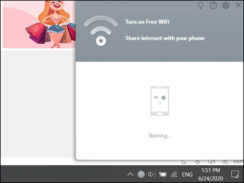Image resolution: width=244 pixels, height=183 pixels.
Task: Open the Baidu WiFi Hotspot tray icon
Action: [x=141, y=174]
